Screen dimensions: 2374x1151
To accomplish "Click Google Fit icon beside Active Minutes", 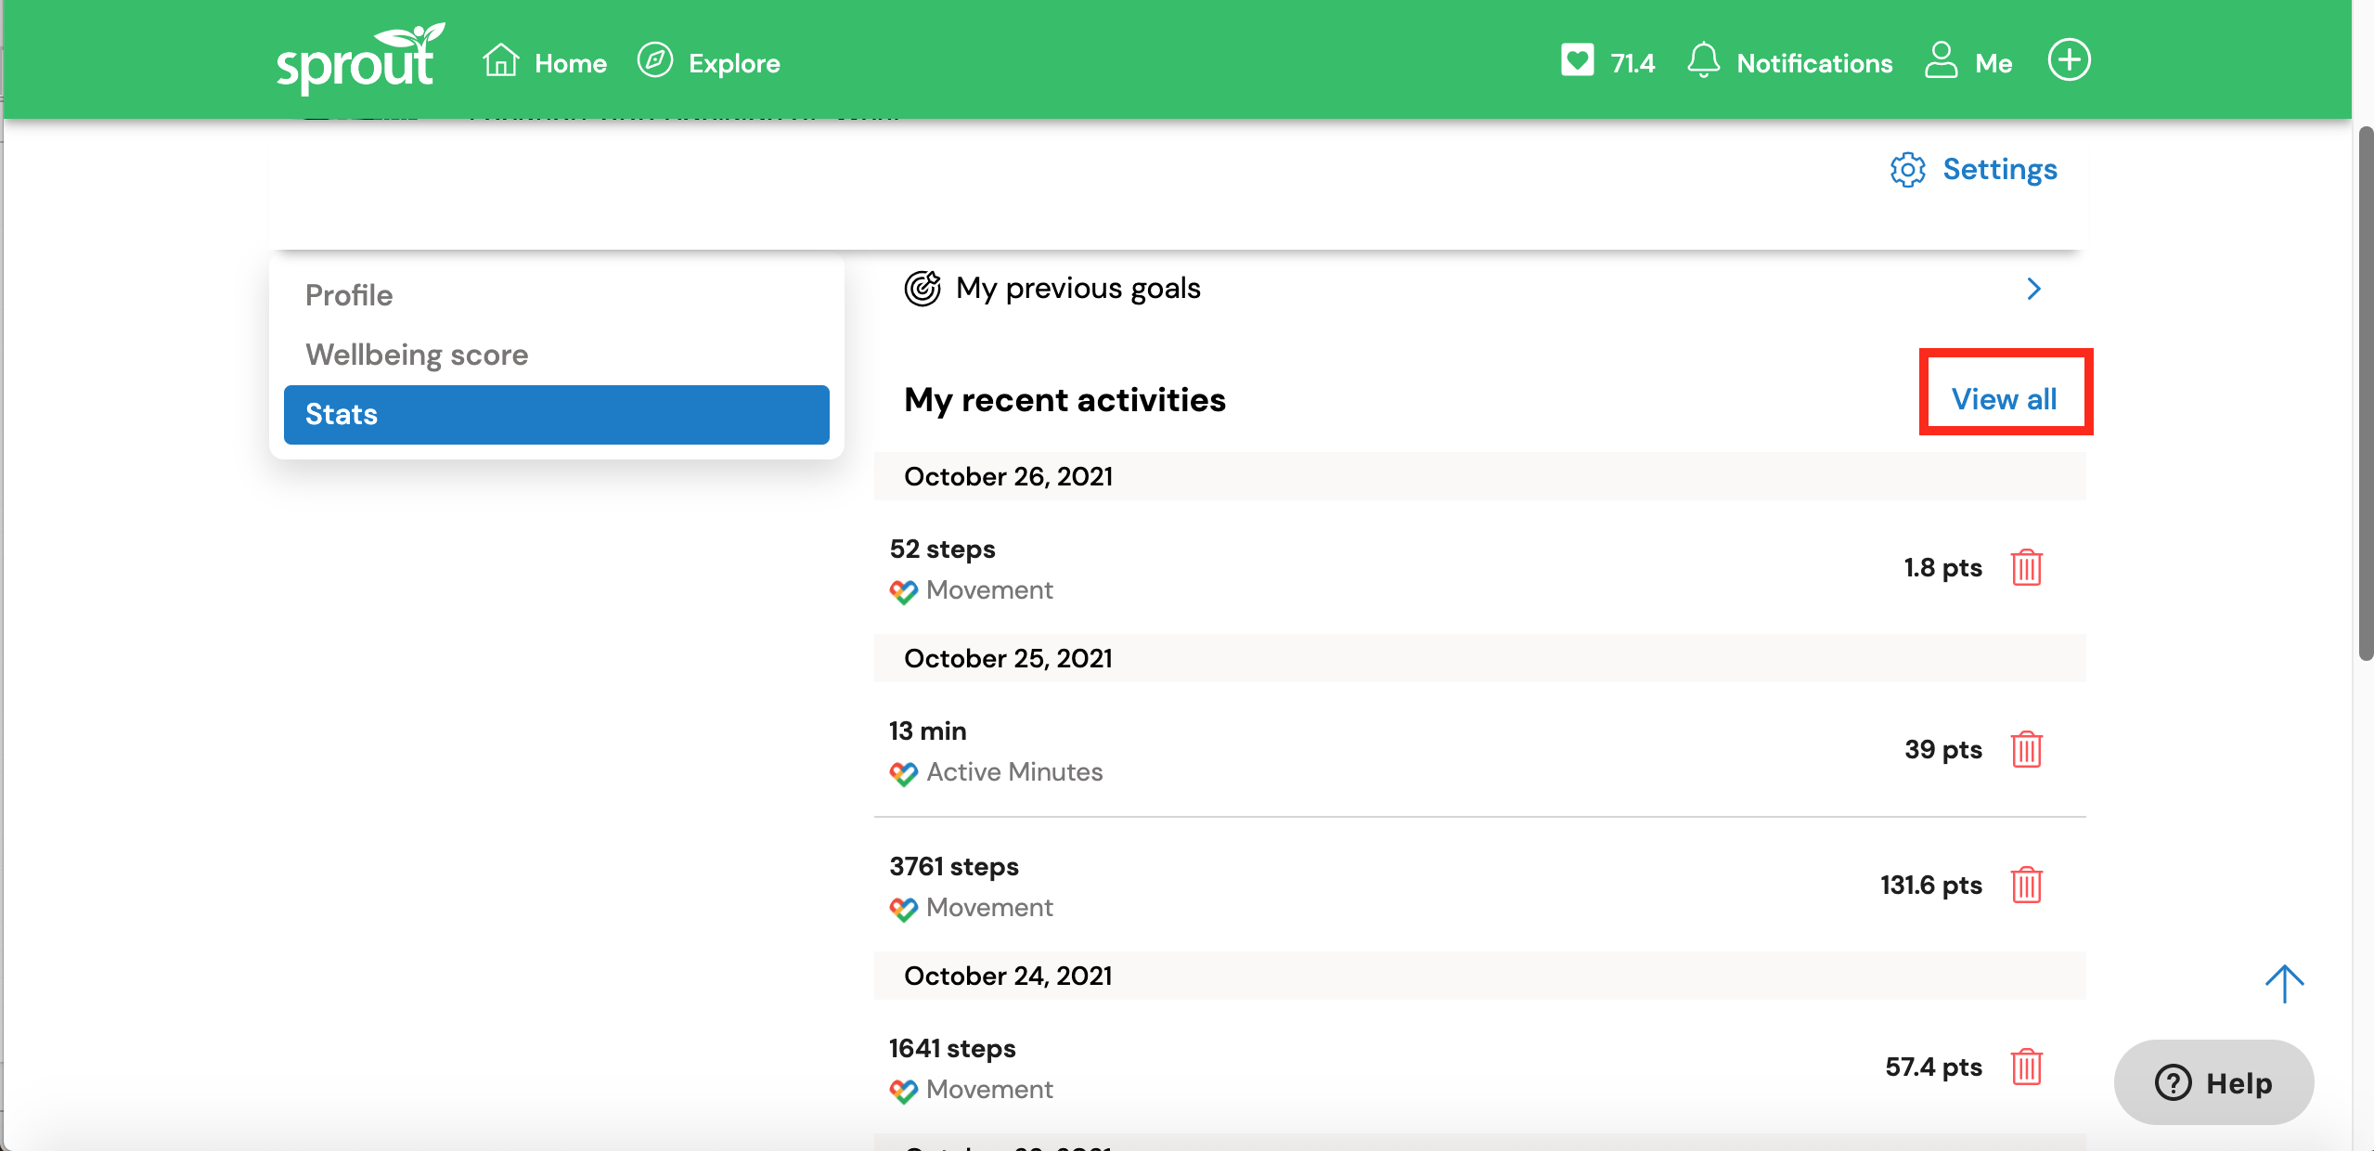I will [903, 773].
